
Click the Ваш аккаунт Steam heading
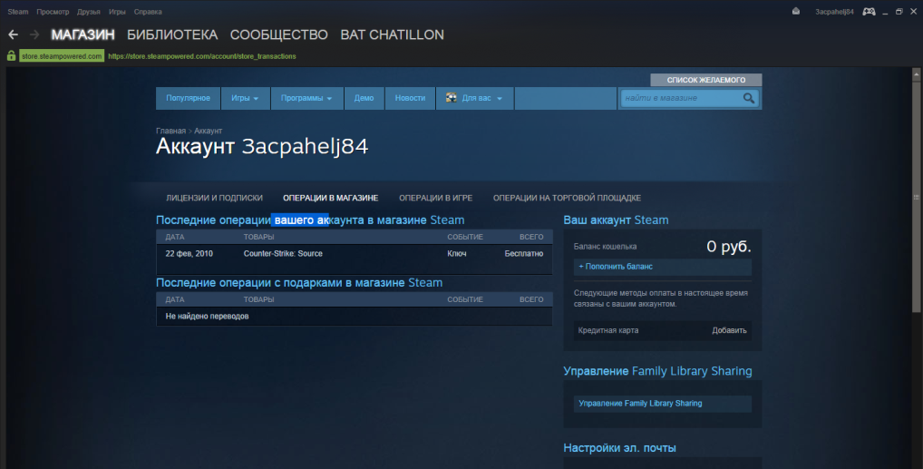click(x=616, y=220)
